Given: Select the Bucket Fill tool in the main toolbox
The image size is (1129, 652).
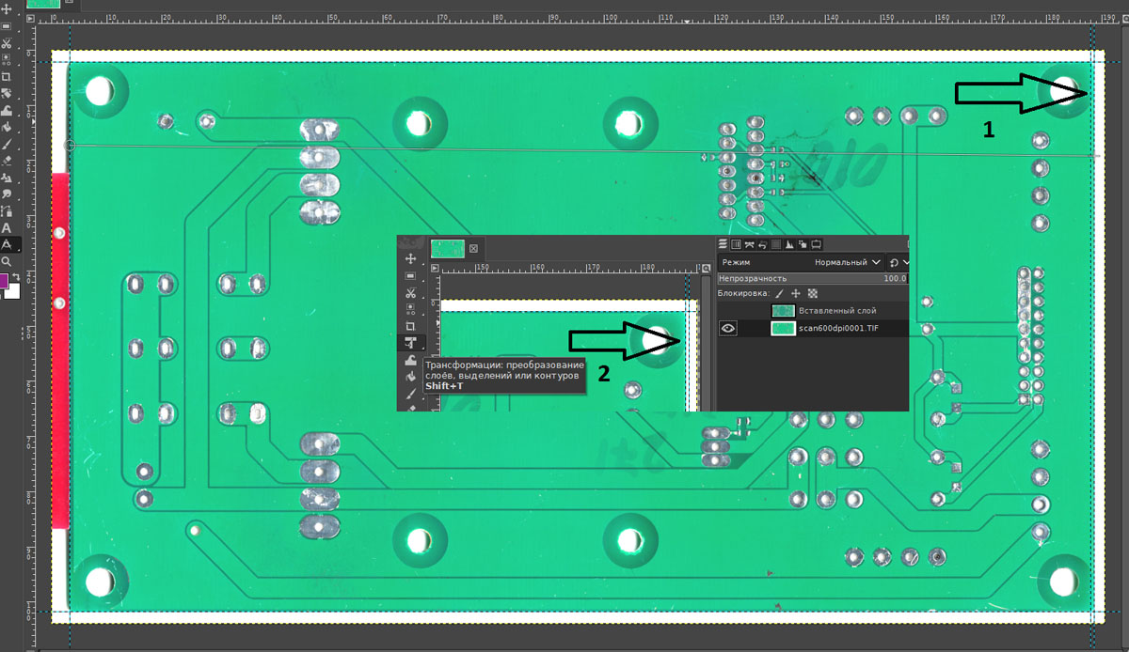Looking at the screenshot, I should [x=6, y=127].
